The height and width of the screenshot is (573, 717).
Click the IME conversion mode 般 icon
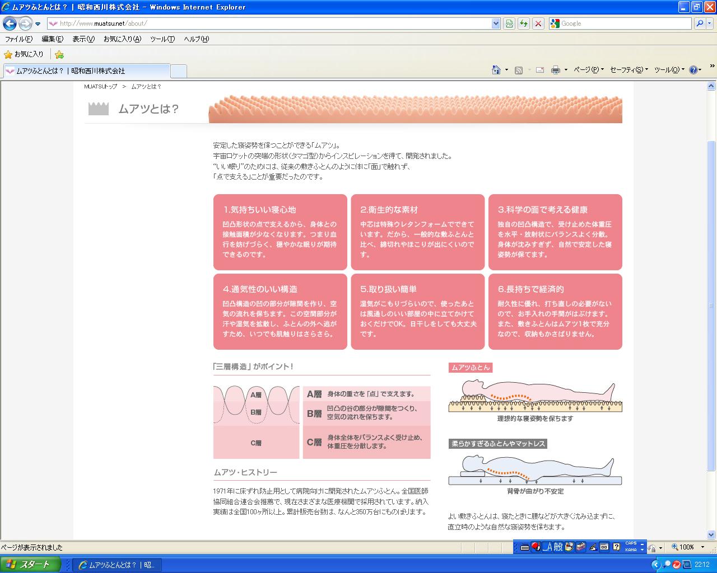tap(558, 547)
